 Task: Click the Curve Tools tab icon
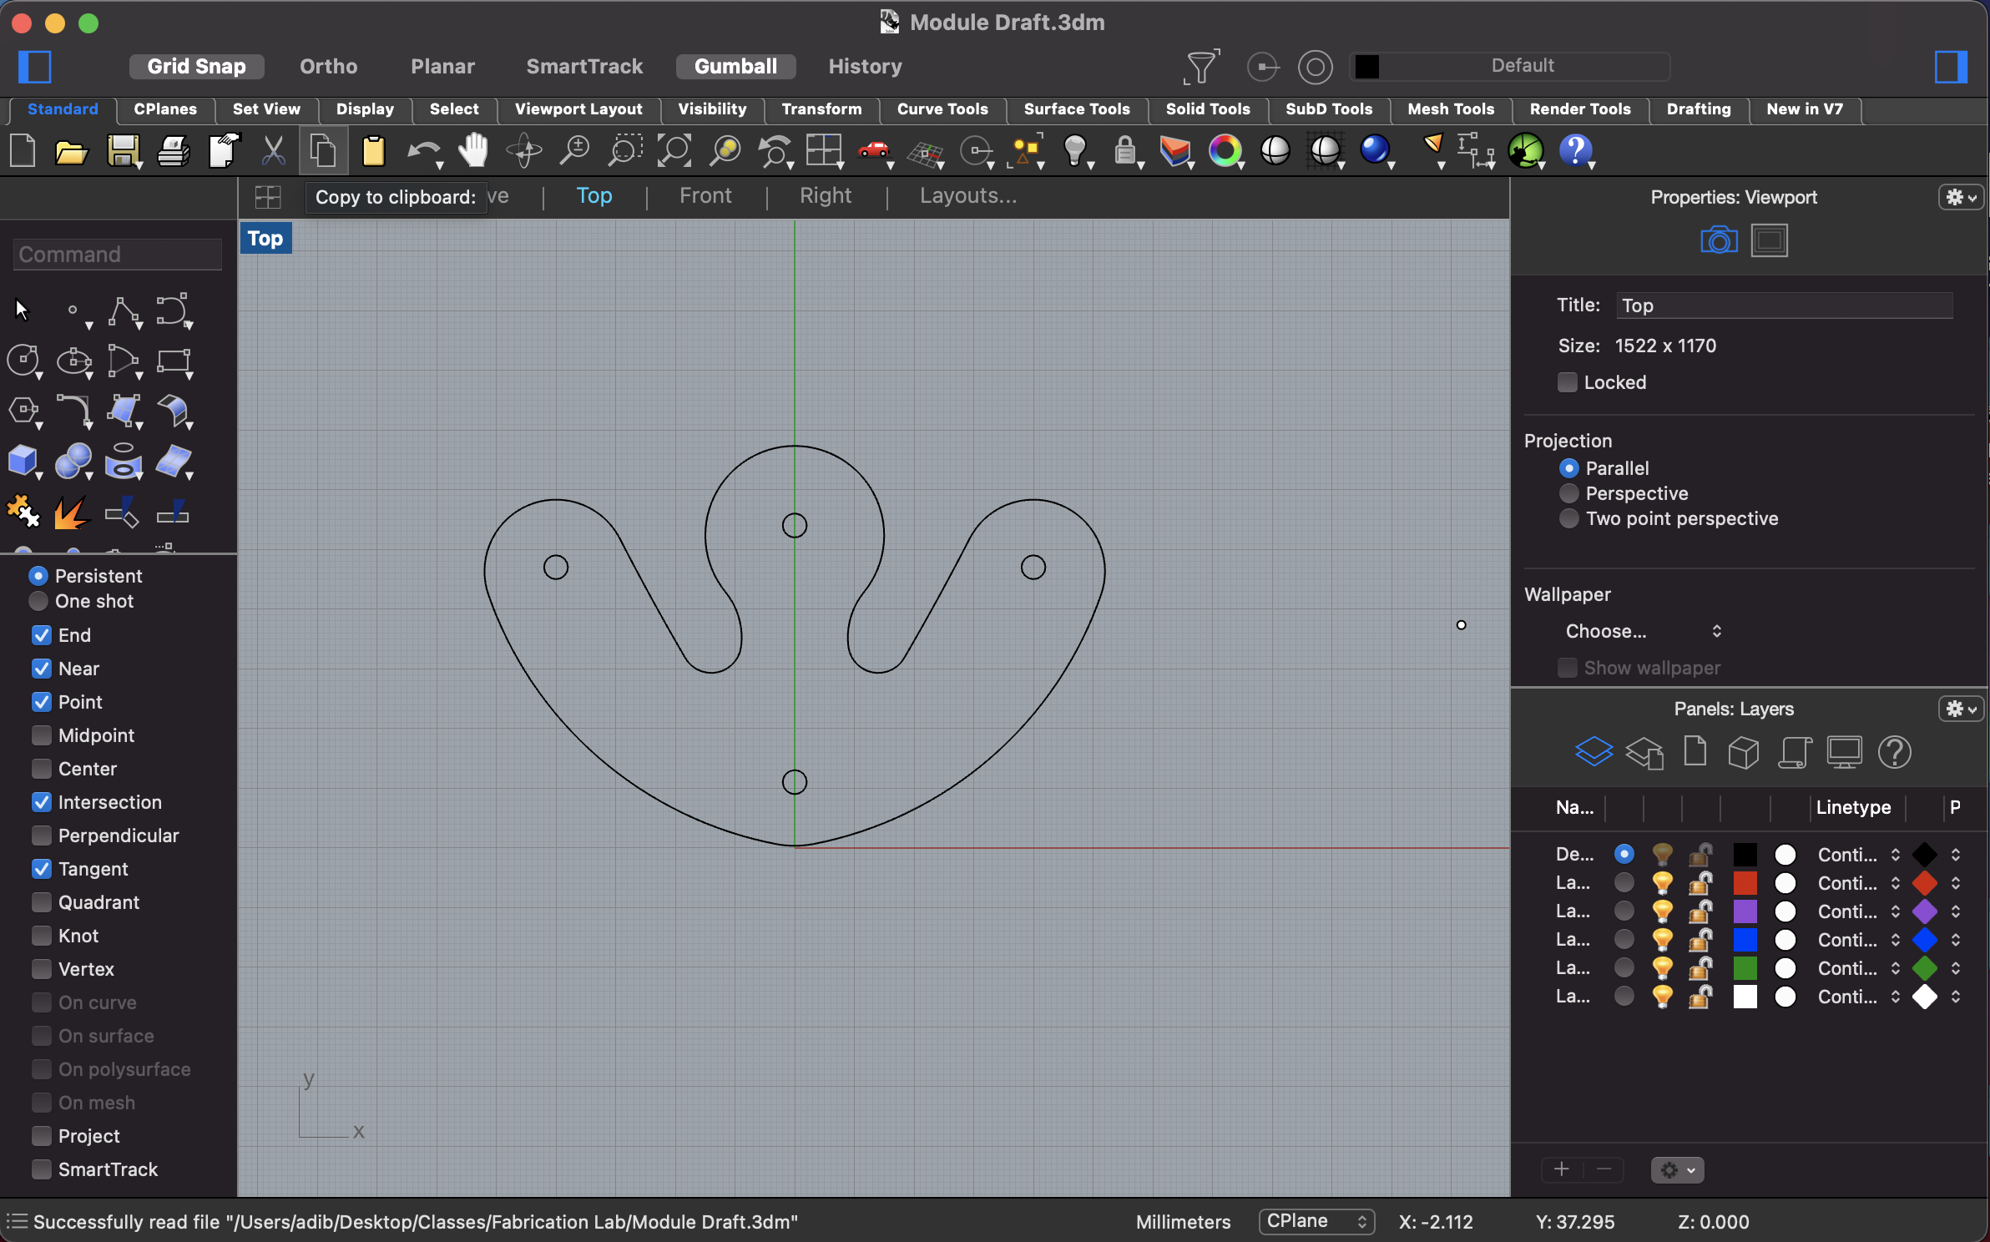(938, 109)
